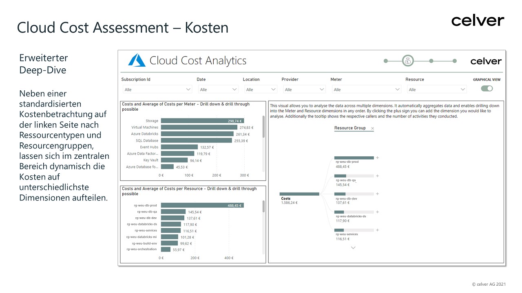The image size is (522, 293).
Task: Expand rg-weu-databricks-ds node with plus sign
Action: [x=377, y=212]
